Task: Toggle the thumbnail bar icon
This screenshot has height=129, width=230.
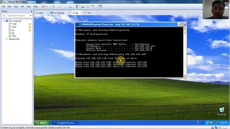Action: click(x=83, y=6)
